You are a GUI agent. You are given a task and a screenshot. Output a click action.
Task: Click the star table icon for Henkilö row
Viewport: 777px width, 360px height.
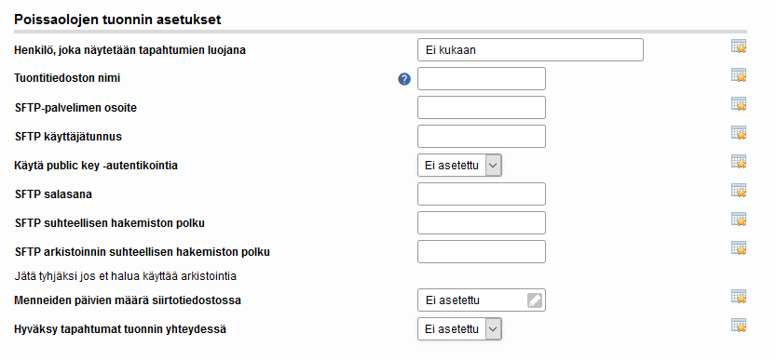(x=739, y=47)
